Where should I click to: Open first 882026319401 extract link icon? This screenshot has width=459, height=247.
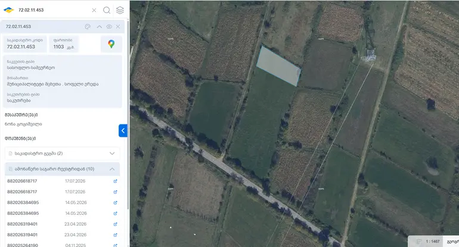[115, 224]
